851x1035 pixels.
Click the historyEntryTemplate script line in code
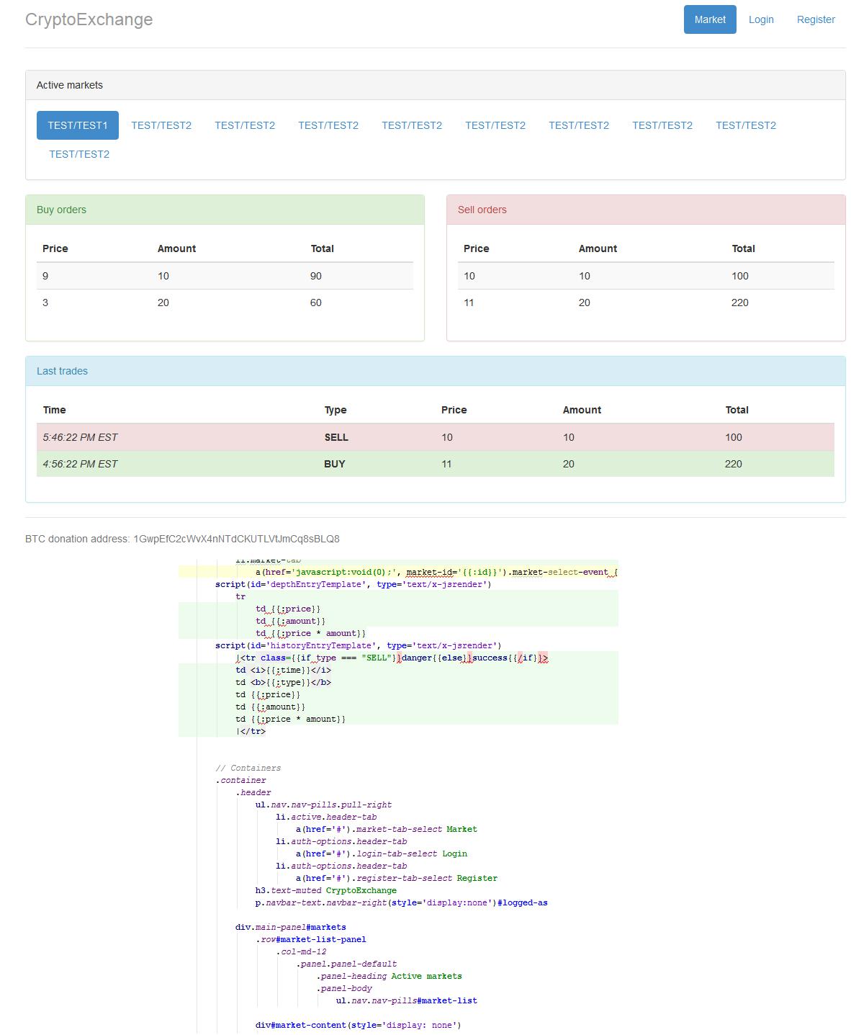[x=359, y=645]
